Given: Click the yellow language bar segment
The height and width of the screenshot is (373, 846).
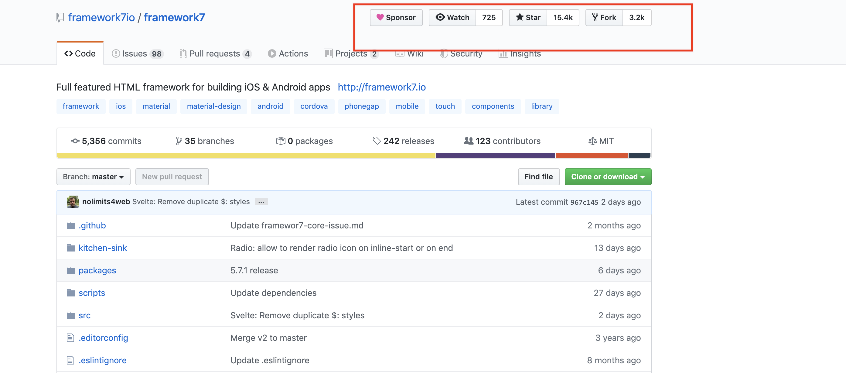Looking at the screenshot, I should point(246,156).
